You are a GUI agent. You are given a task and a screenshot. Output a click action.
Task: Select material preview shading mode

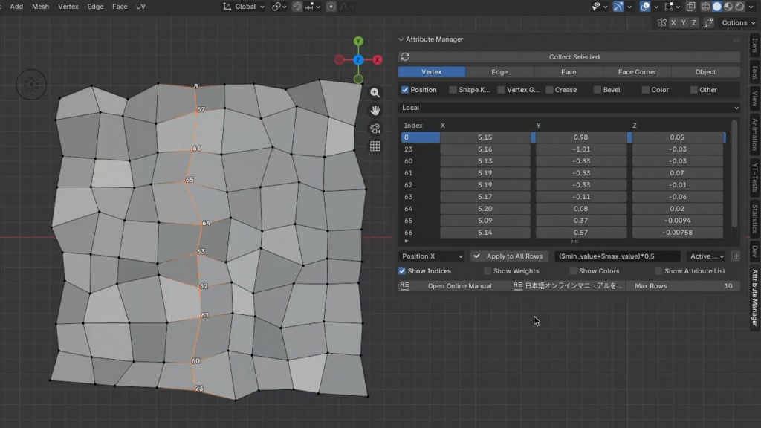click(x=730, y=7)
